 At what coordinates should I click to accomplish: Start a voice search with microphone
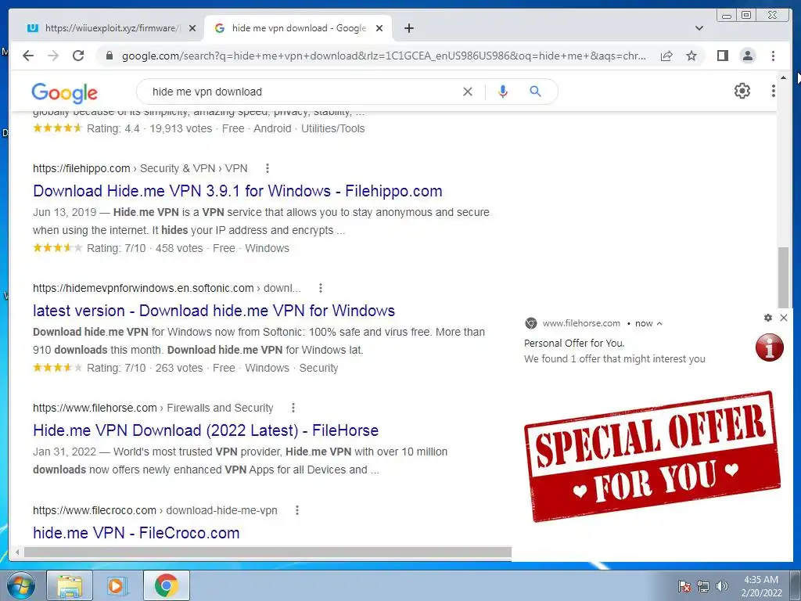pyautogui.click(x=503, y=92)
